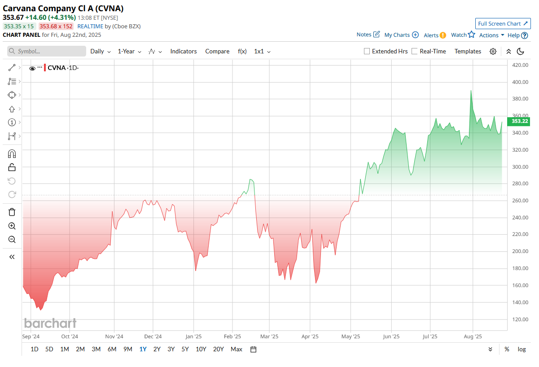Select the Max time range
The height and width of the screenshot is (367, 539).
click(237, 350)
